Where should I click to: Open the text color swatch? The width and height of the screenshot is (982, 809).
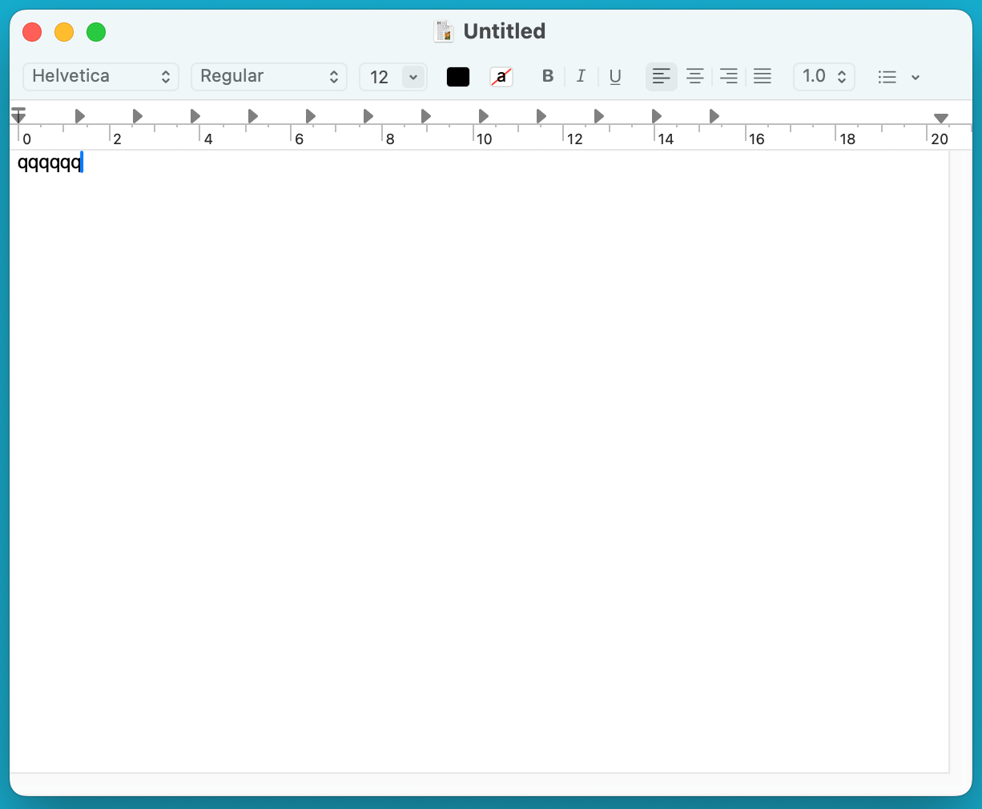pos(457,76)
